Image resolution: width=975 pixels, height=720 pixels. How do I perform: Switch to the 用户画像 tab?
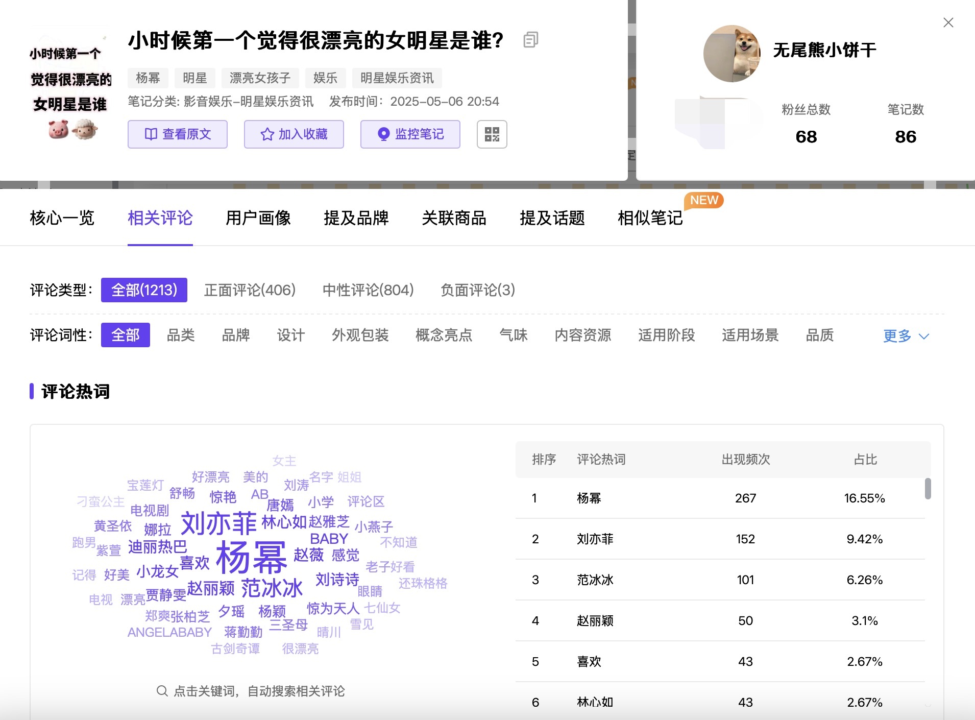pos(258,218)
